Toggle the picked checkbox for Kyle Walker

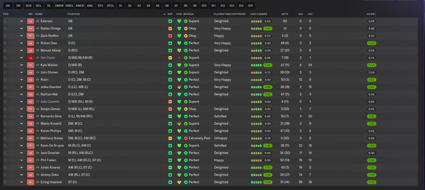(5, 65)
